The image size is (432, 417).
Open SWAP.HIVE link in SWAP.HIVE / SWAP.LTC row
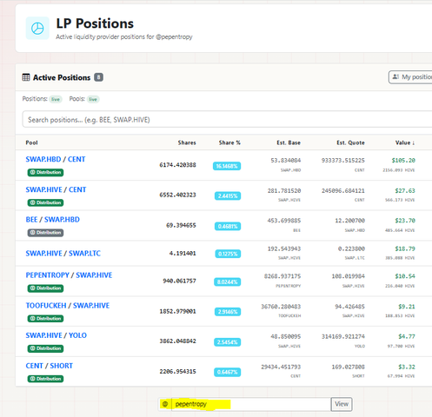click(x=43, y=254)
